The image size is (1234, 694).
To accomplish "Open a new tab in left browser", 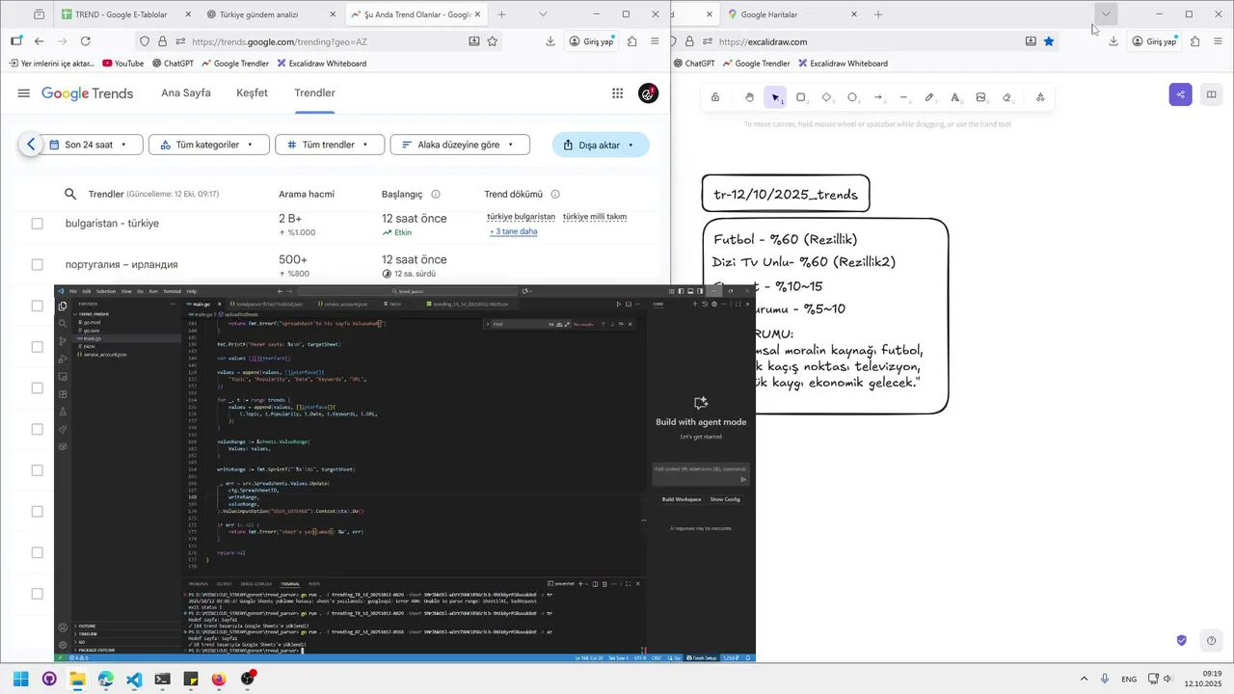I will click(x=501, y=14).
